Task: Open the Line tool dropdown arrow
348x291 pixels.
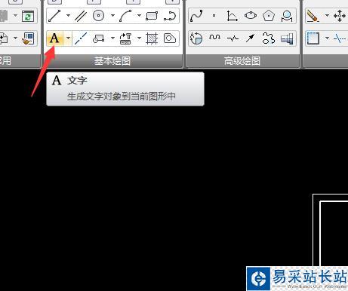Action: (68, 16)
